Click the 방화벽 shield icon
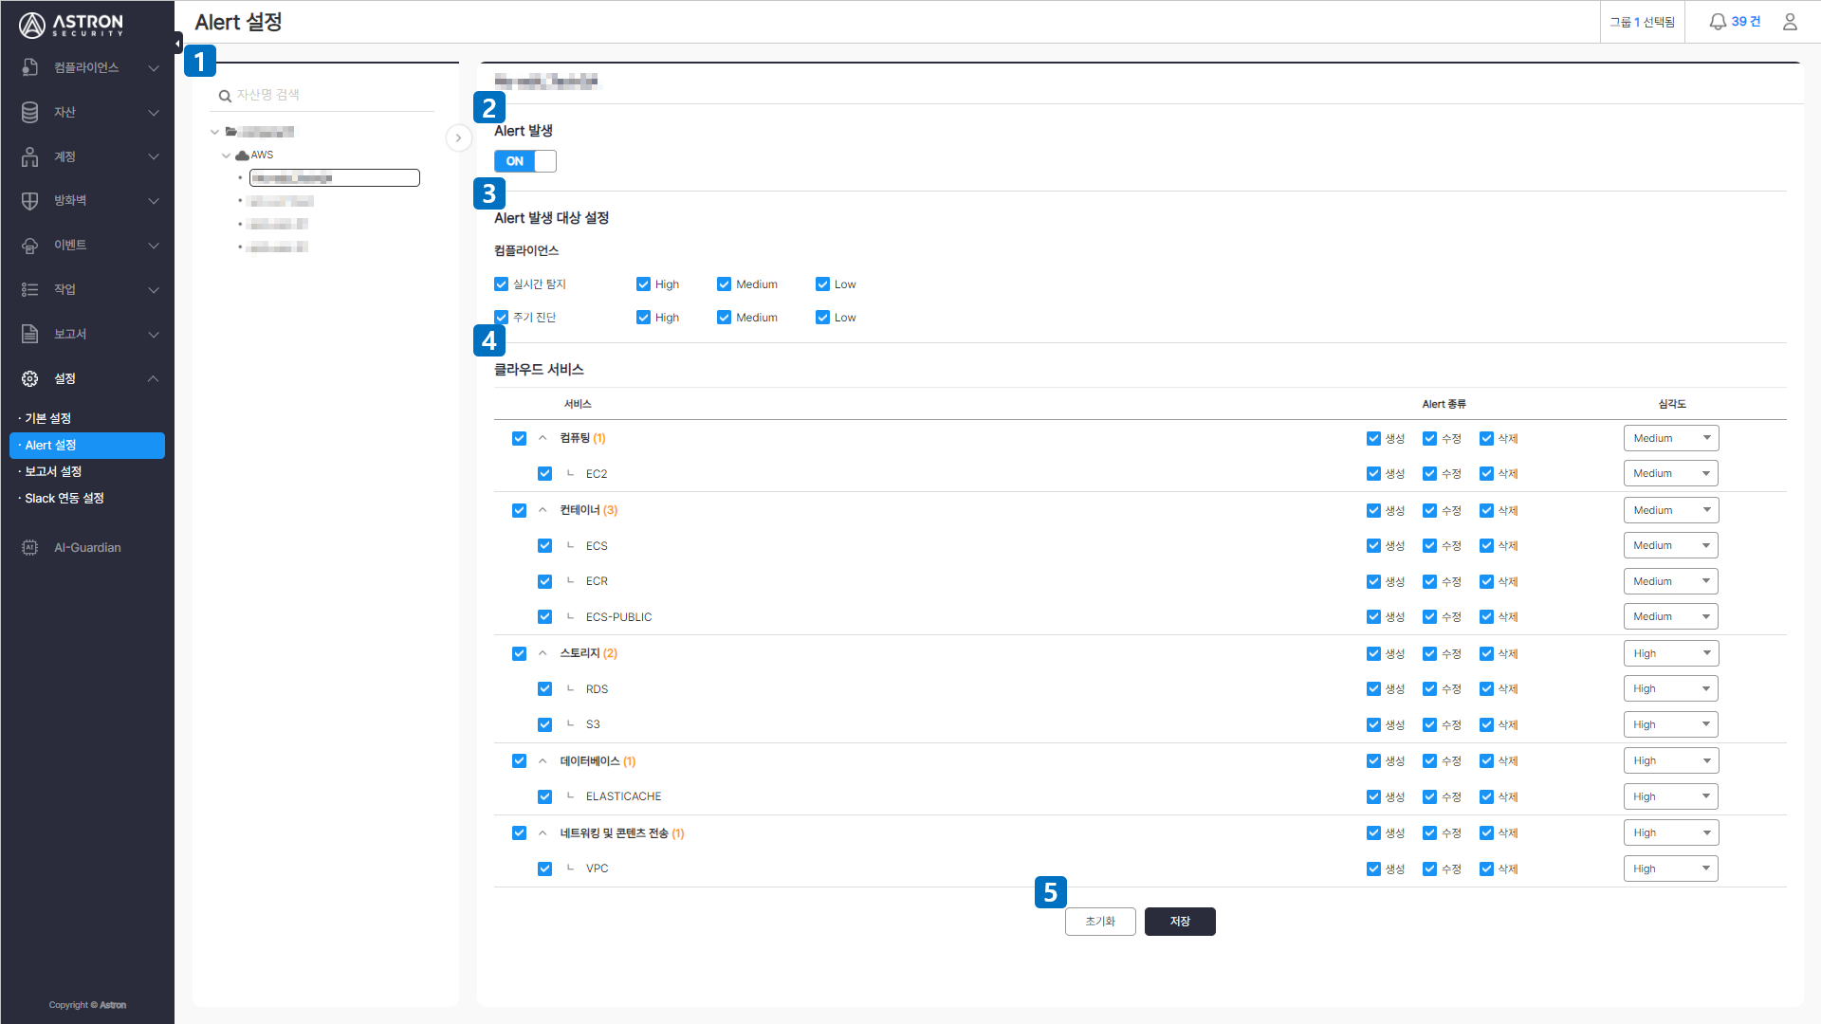The width and height of the screenshot is (1821, 1024). point(30,201)
